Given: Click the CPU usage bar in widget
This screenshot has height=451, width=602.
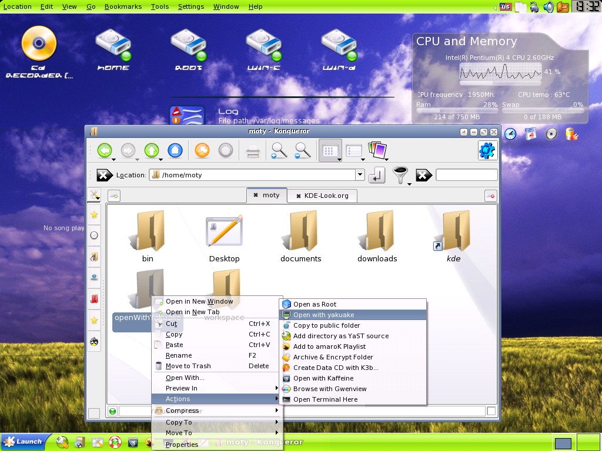Looking at the screenshot, I should point(500,83).
